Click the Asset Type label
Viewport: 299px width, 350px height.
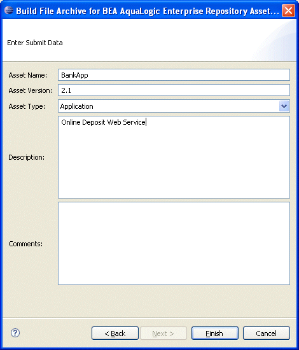pos(27,106)
